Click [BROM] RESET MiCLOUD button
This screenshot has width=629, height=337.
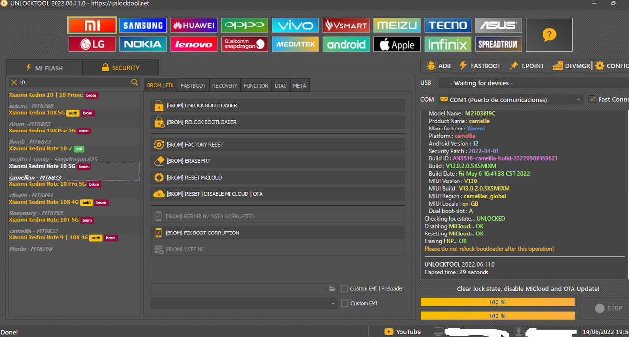coord(278,177)
